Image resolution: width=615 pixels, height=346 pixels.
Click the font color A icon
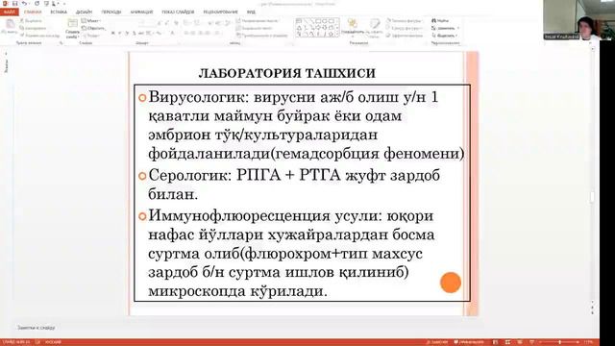click(172, 34)
